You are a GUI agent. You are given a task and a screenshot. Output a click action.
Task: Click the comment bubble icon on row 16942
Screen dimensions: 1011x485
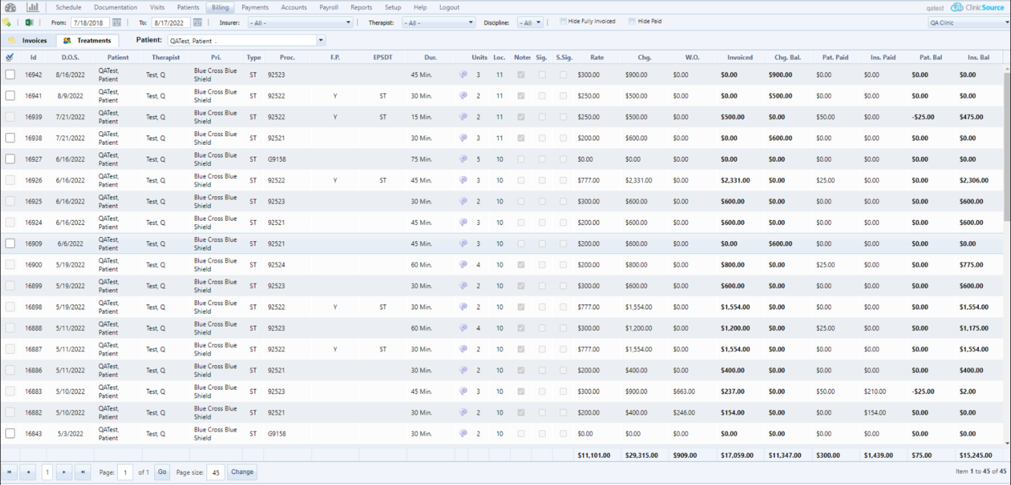point(464,74)
